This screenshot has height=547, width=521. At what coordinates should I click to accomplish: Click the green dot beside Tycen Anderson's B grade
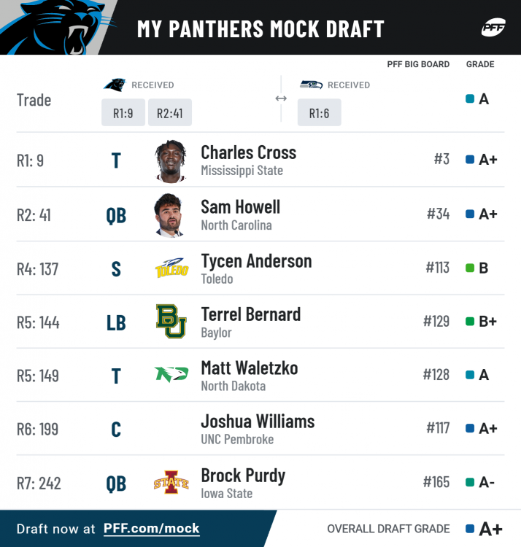pyautogui.click(x=470, y=268)
